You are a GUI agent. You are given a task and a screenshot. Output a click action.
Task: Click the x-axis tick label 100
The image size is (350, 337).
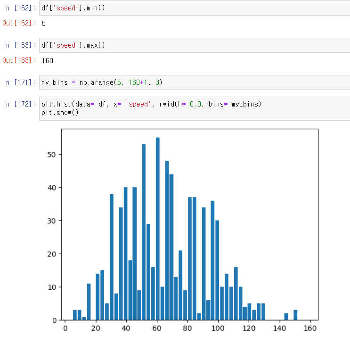tap(218, 329)
